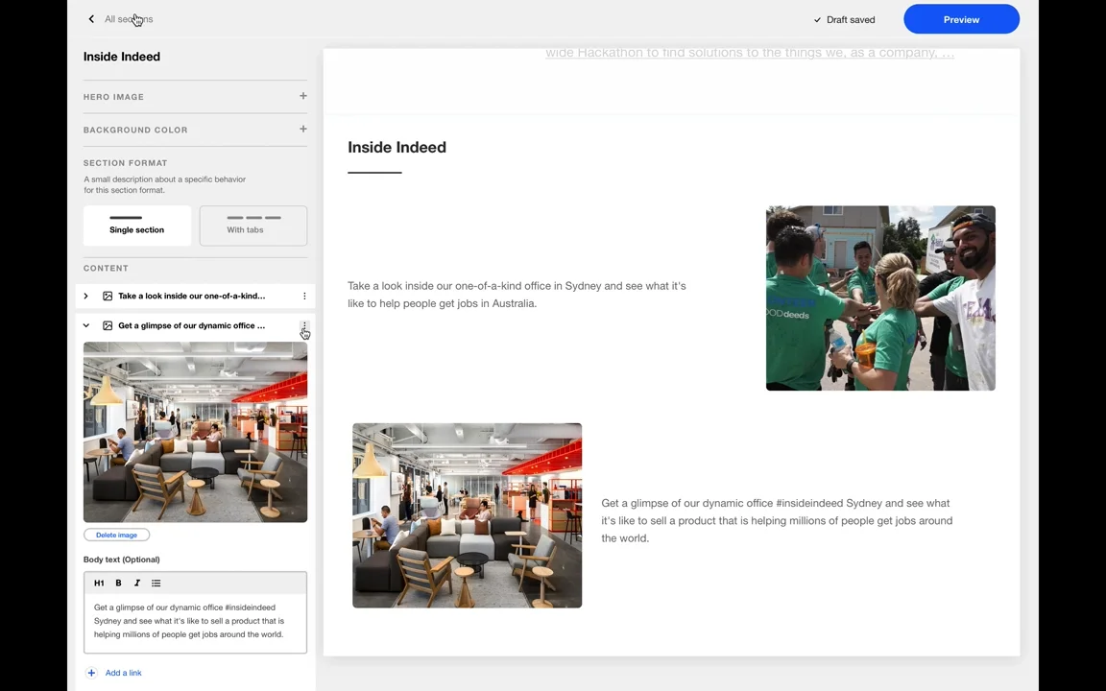Viewport: 1106px width, 691px height.
Task: Expand the 'Take a look inside' content item
Action: coord(86,297)
